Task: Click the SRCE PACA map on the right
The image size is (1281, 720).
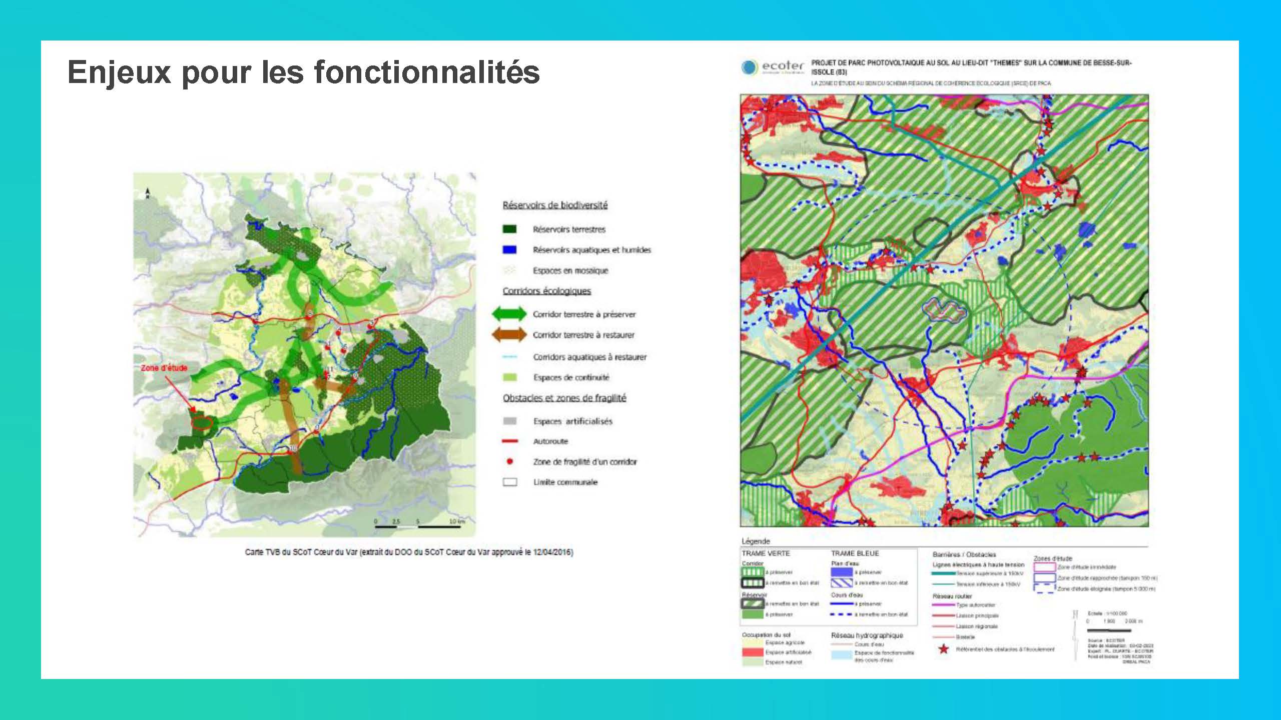Action: 944,310
